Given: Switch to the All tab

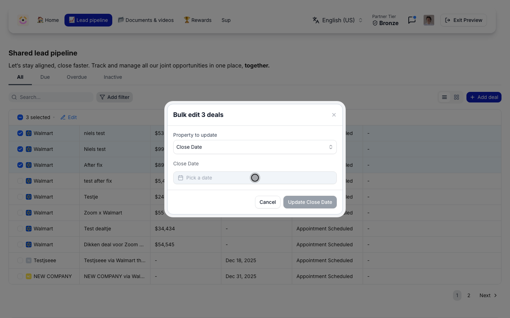Looking at the screenshot, I should (x=20, y=77).
